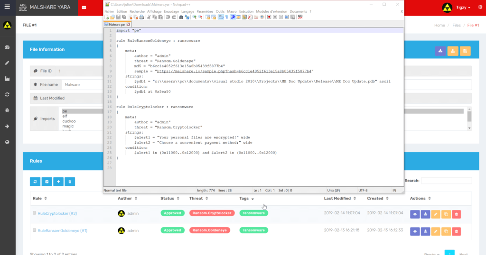Click the dashboard icon in left sidebar
Image resolution: width=486 pixels, height=255 pixels.
[x=7, y=47]
